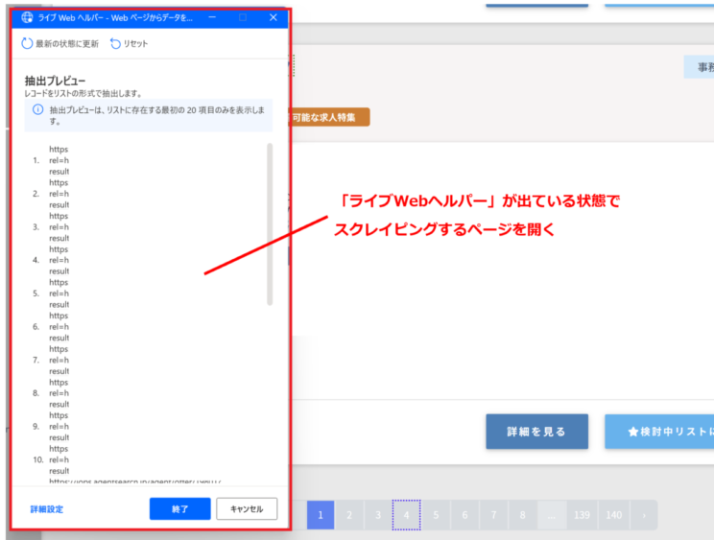The height and width of the screenshot is (540, 714).
Task: Go to pagination page 140
Action: [x=614, y=515]
